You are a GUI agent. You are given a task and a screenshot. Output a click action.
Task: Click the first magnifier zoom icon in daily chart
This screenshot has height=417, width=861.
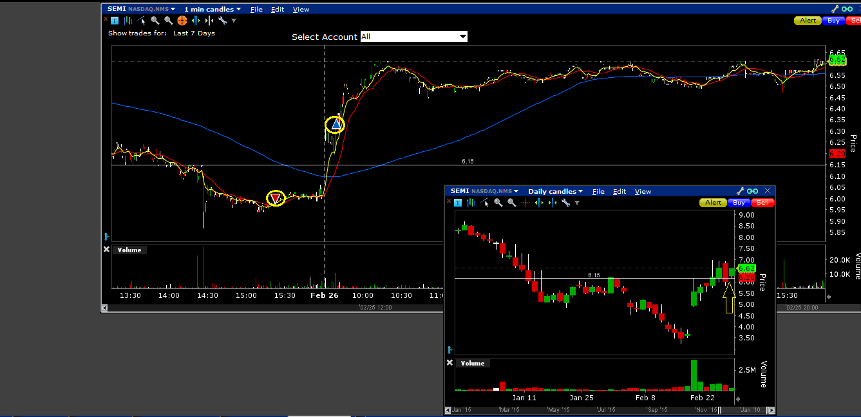[498, 203]
